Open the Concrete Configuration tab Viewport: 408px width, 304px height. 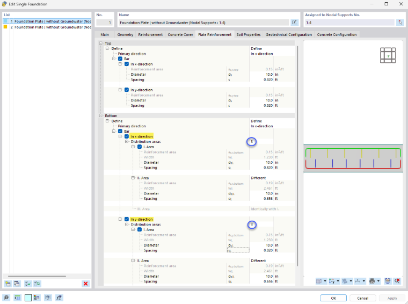[x=337, y=34]
